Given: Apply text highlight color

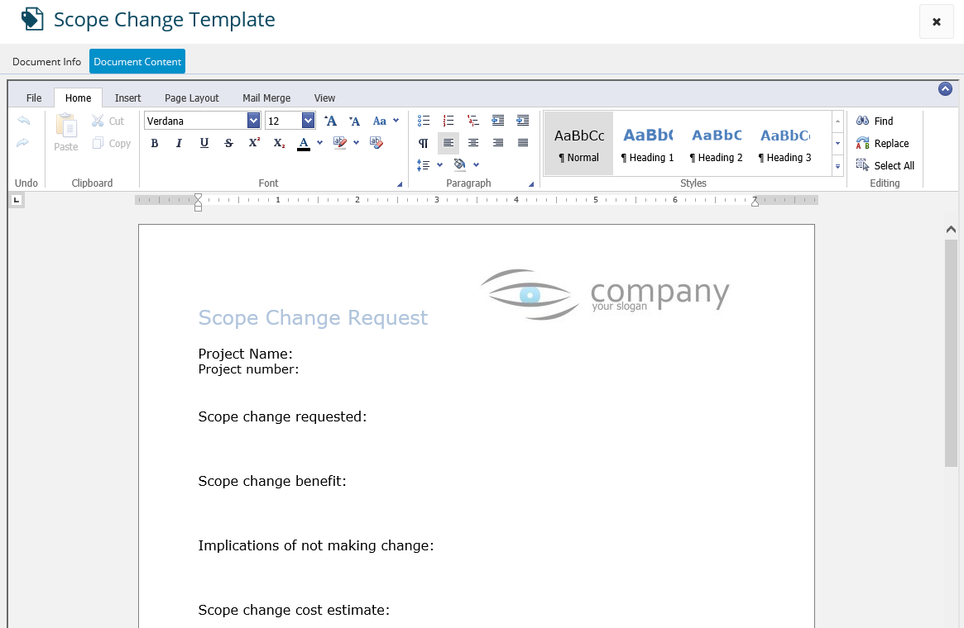Looking at the screenshot, I should [x=339, y=143].
